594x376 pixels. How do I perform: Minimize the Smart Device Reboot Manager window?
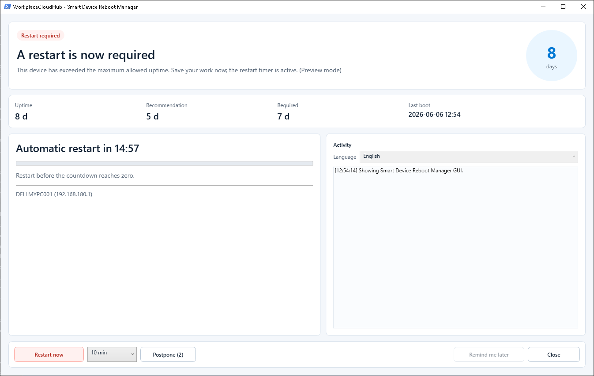[543, 7]
